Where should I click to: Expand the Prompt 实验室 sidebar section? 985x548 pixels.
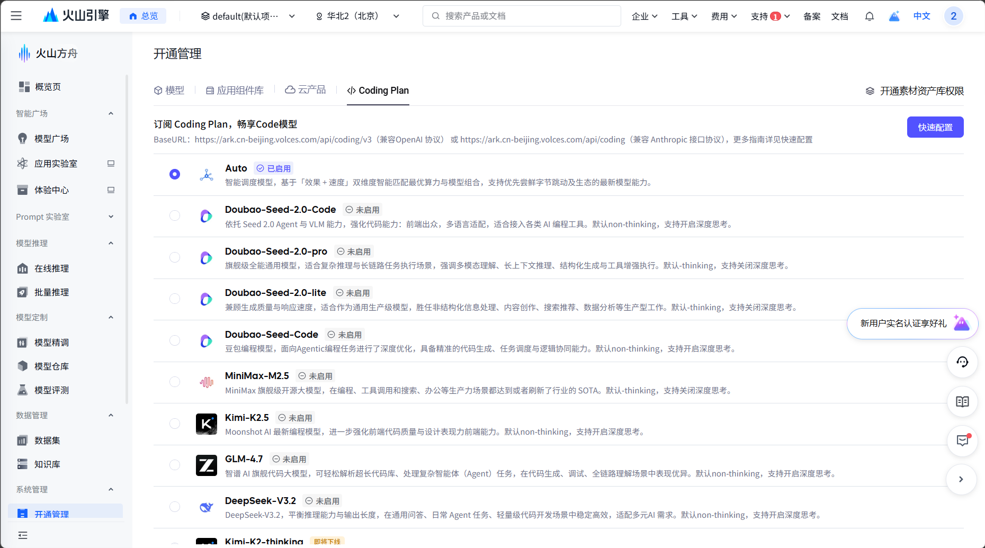coord(65,217)
